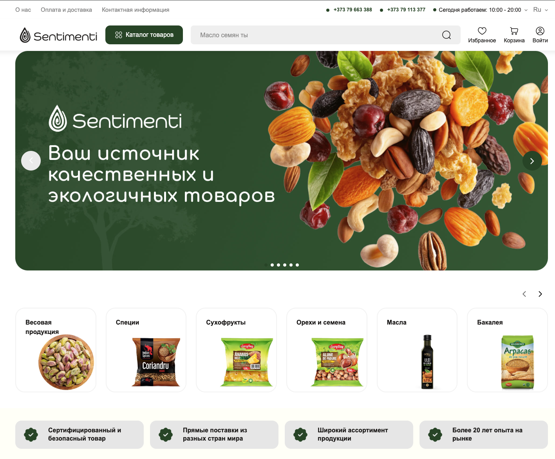Select the second banner pagination dot

[x=272, y=265]
